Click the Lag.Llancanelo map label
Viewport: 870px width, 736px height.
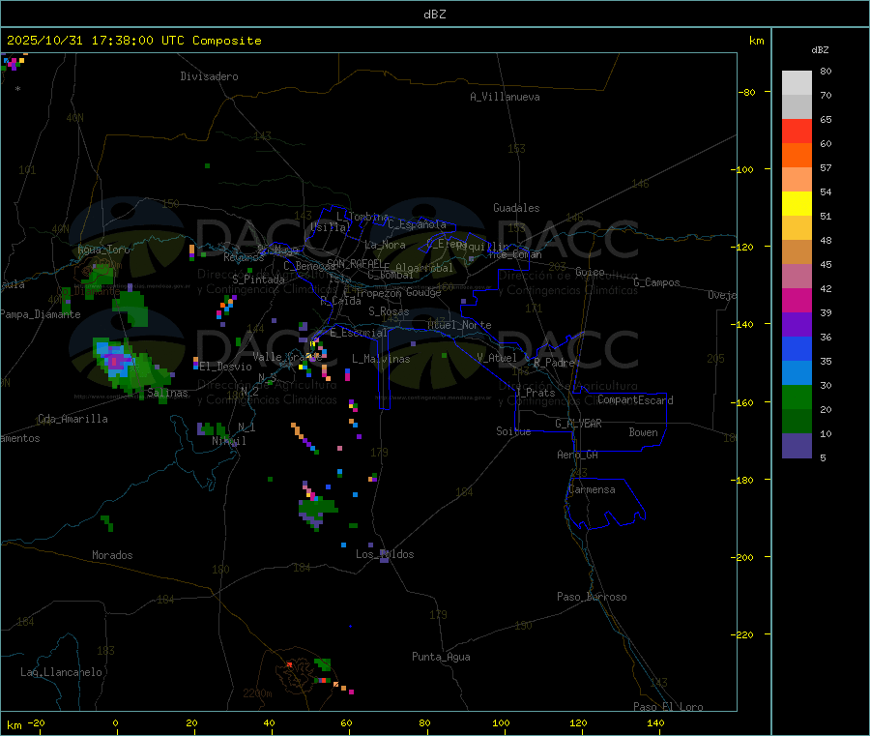[61, 672]
